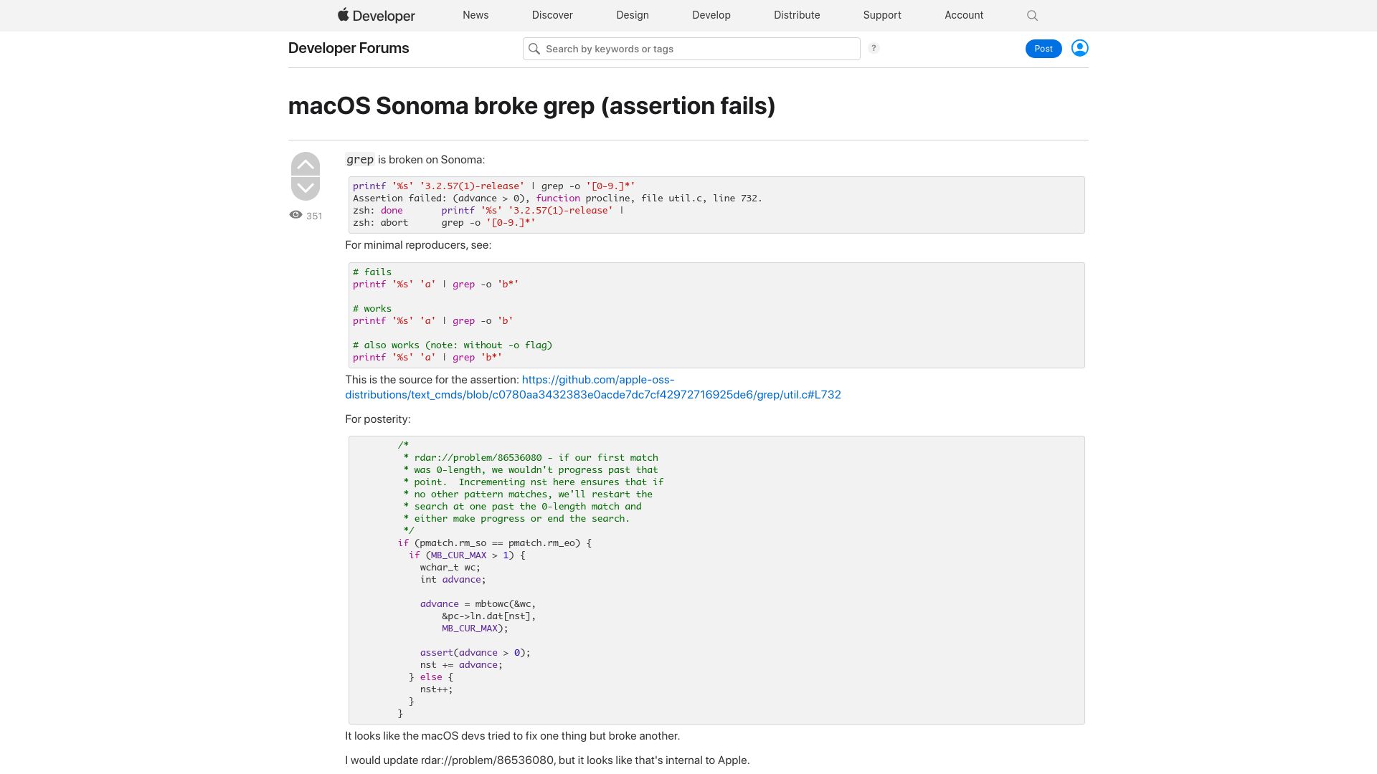Screen dimensions: 1377x774
Task: Open the GitHub util.c source link
Action: (x=593, y=387)
